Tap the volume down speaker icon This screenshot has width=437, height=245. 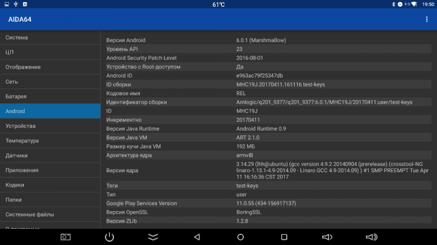coord(327,237)
